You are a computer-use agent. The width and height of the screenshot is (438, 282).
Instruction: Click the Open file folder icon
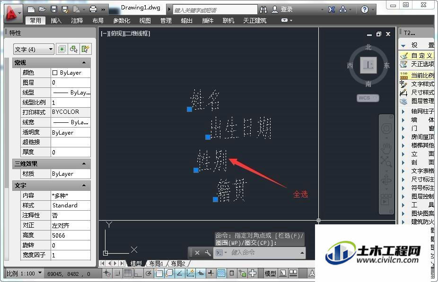42,9
